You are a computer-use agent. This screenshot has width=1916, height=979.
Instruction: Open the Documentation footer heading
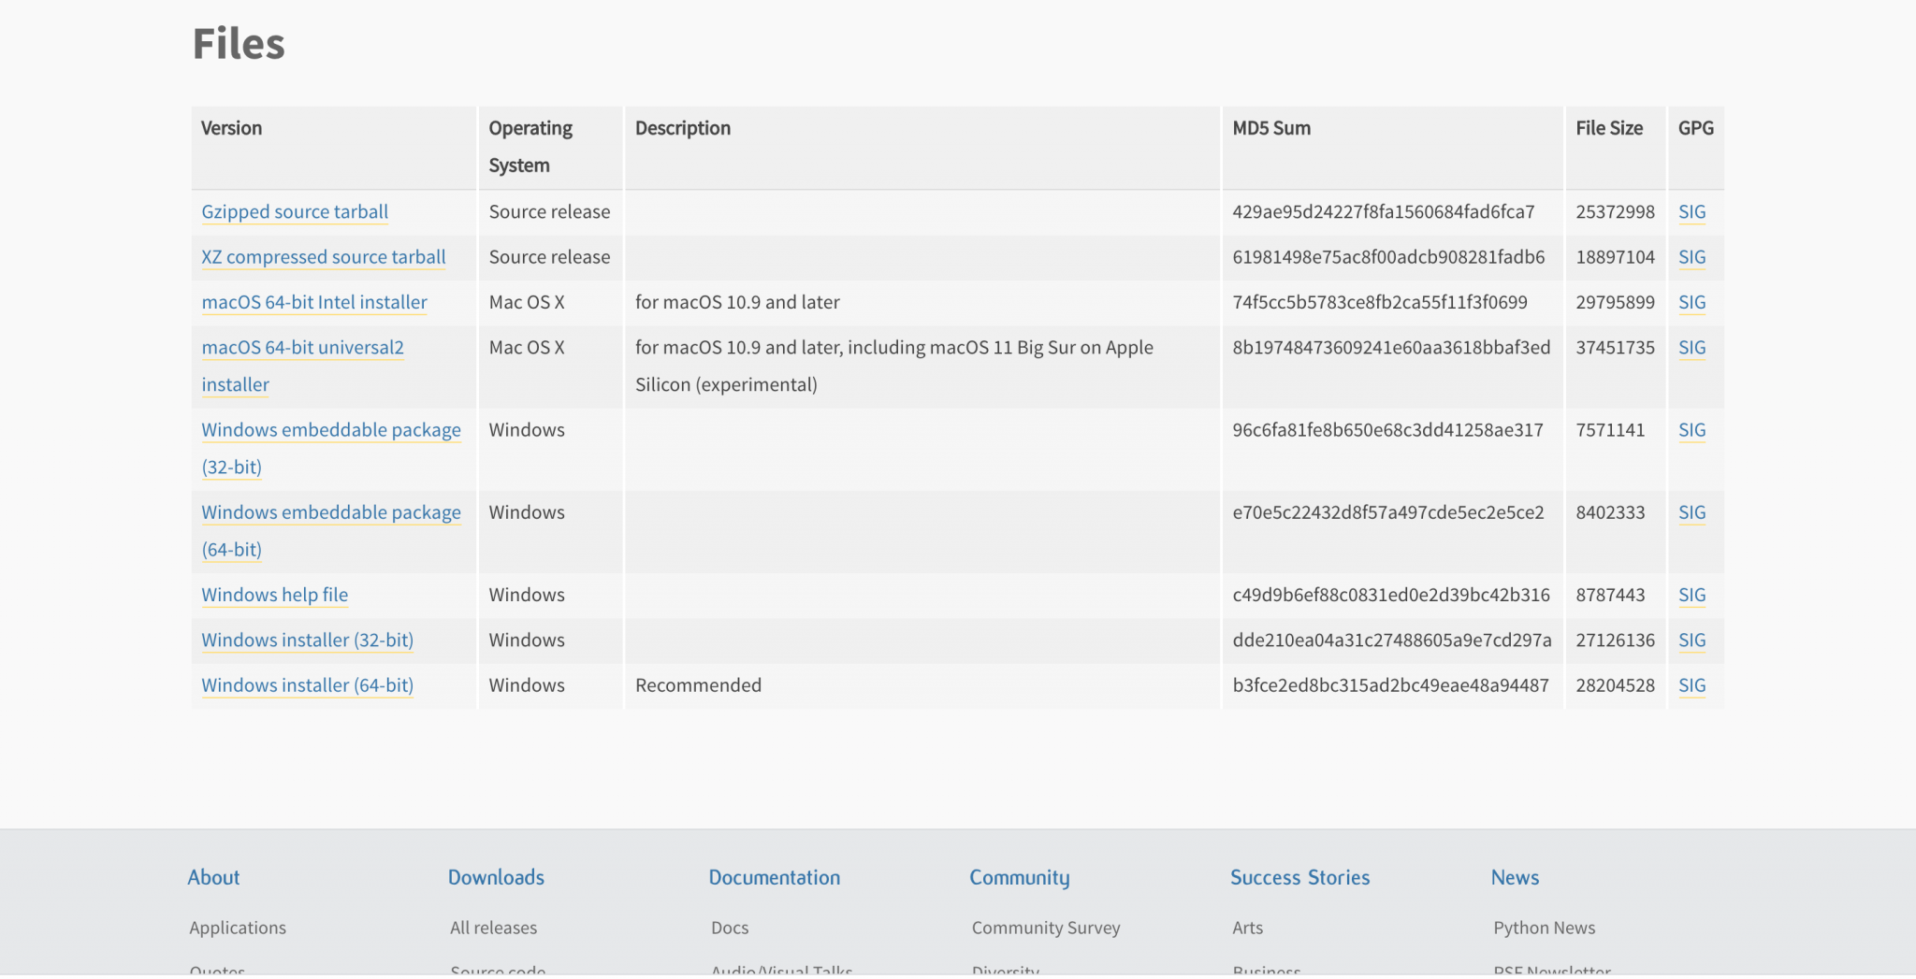coord(774,877)
